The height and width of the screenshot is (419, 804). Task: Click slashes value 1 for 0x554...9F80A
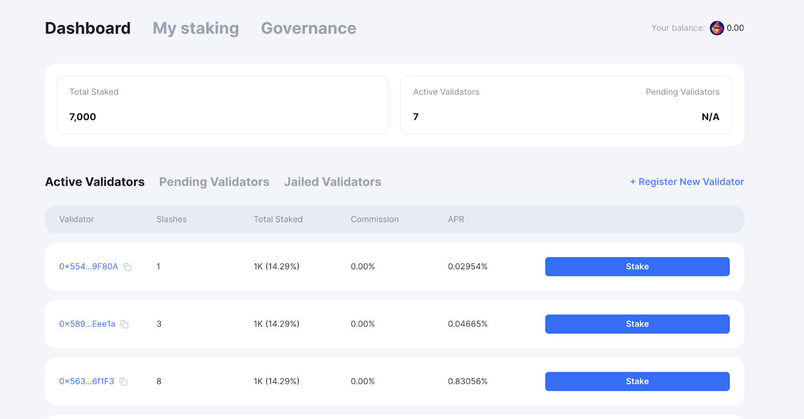(158, 267)
